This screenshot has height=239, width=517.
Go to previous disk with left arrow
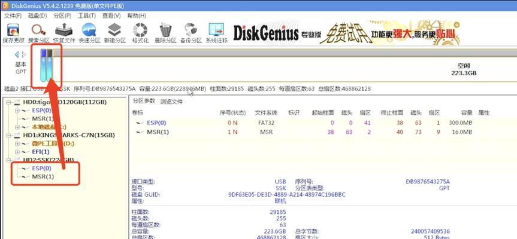(x=17, y=54)
